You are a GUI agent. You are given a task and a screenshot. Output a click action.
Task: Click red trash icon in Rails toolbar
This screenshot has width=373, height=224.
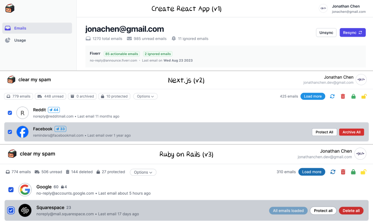tap(343, 172)
